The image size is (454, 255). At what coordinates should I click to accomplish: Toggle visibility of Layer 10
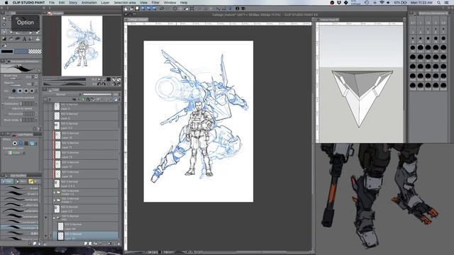pyautogui.click(x=45, y=135)
